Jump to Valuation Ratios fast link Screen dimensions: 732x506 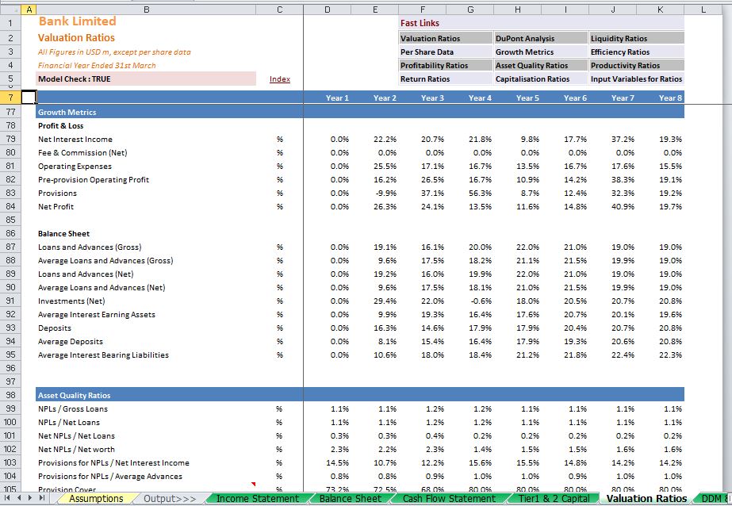pyautogui.click(x=446, y=38)
